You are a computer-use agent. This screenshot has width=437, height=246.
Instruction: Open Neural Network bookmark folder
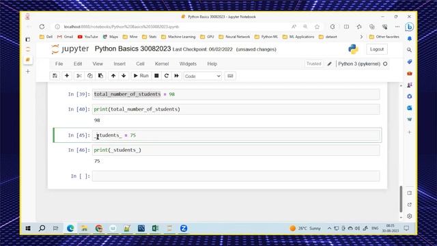pos(234,37)
